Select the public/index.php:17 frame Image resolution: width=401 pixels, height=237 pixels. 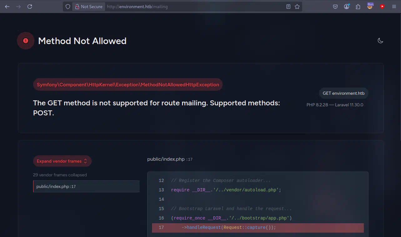[86, 186]
